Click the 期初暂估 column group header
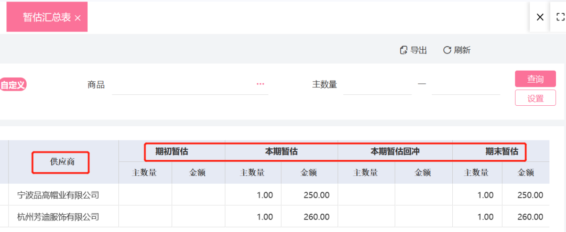The image size is (566, 232). click(172, 151)
